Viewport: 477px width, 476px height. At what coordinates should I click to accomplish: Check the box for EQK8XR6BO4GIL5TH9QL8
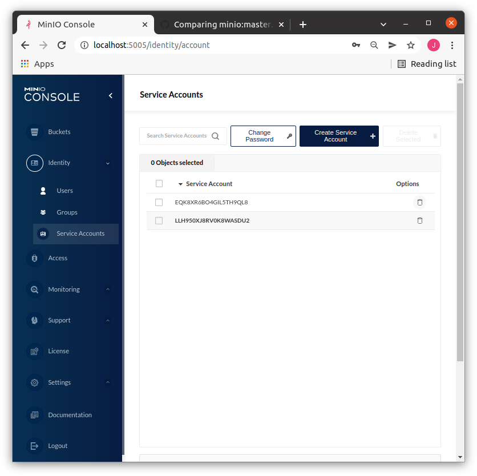point(159,203)
